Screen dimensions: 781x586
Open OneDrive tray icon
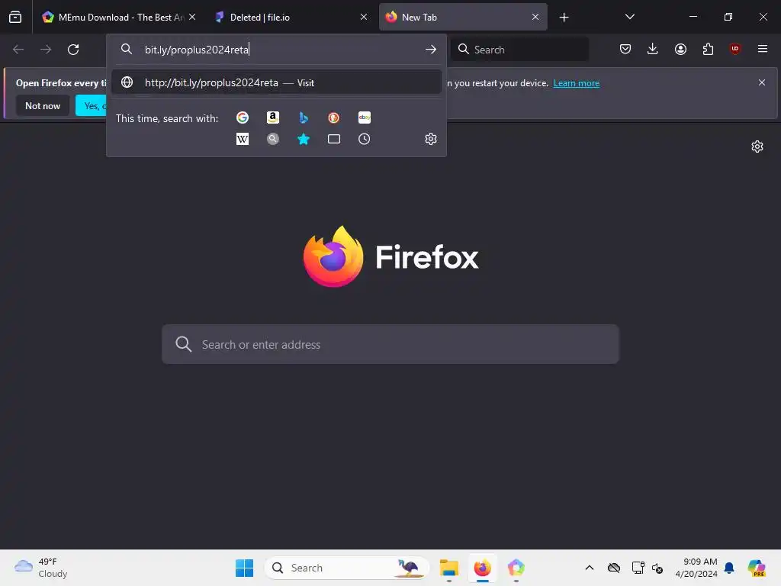[x=614, y=568]
